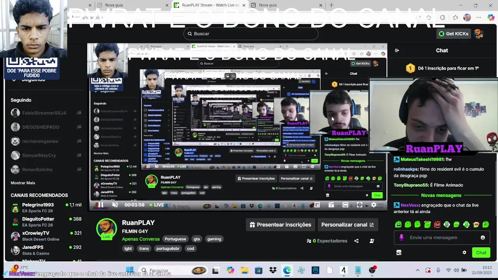Click the purple microphone icon in chat input
Screen dimensions: 498x280
point(401,238)
